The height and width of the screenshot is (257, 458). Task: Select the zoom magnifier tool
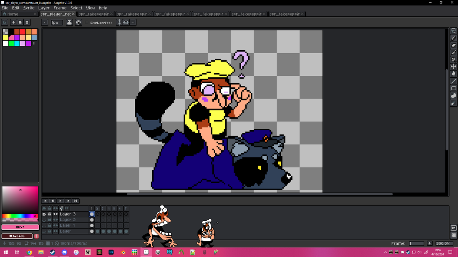tap(453, 60)
